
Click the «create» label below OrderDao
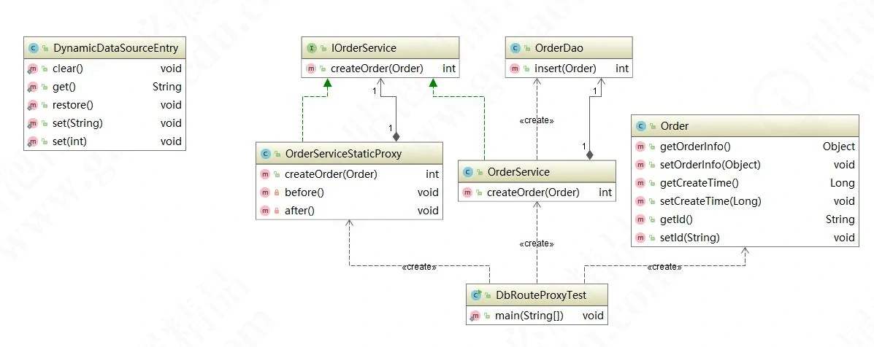pos(537,121)
